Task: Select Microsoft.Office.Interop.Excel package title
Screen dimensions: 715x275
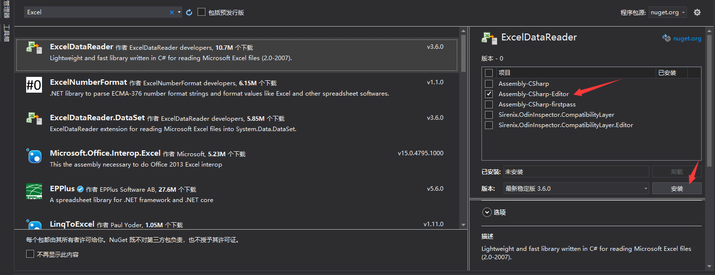Action: (x=105, y=153)
